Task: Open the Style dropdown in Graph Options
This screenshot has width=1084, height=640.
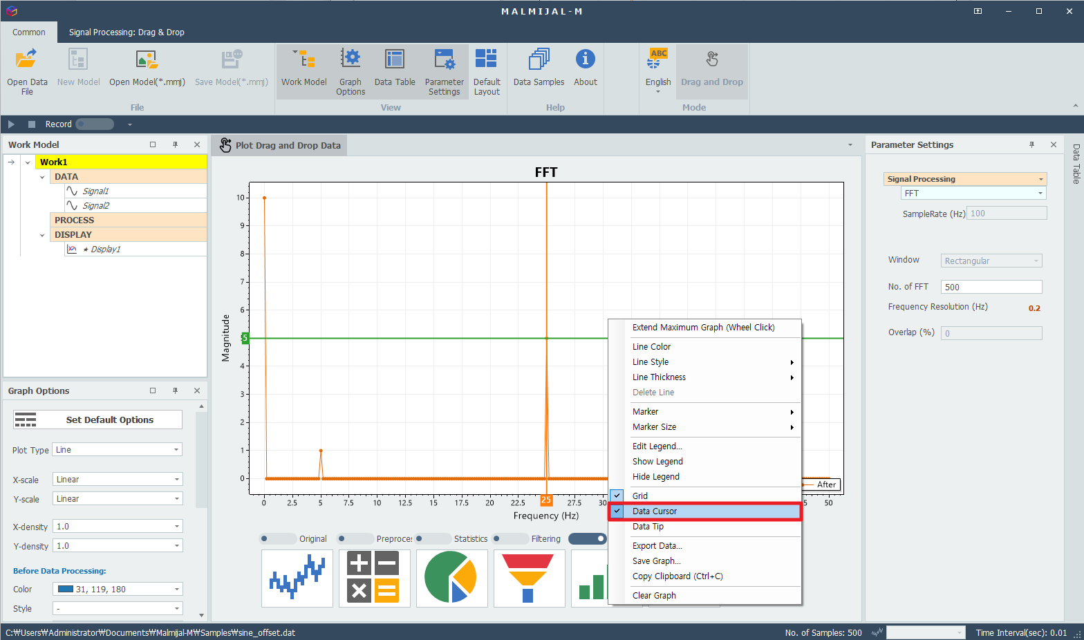Action: 118,608
